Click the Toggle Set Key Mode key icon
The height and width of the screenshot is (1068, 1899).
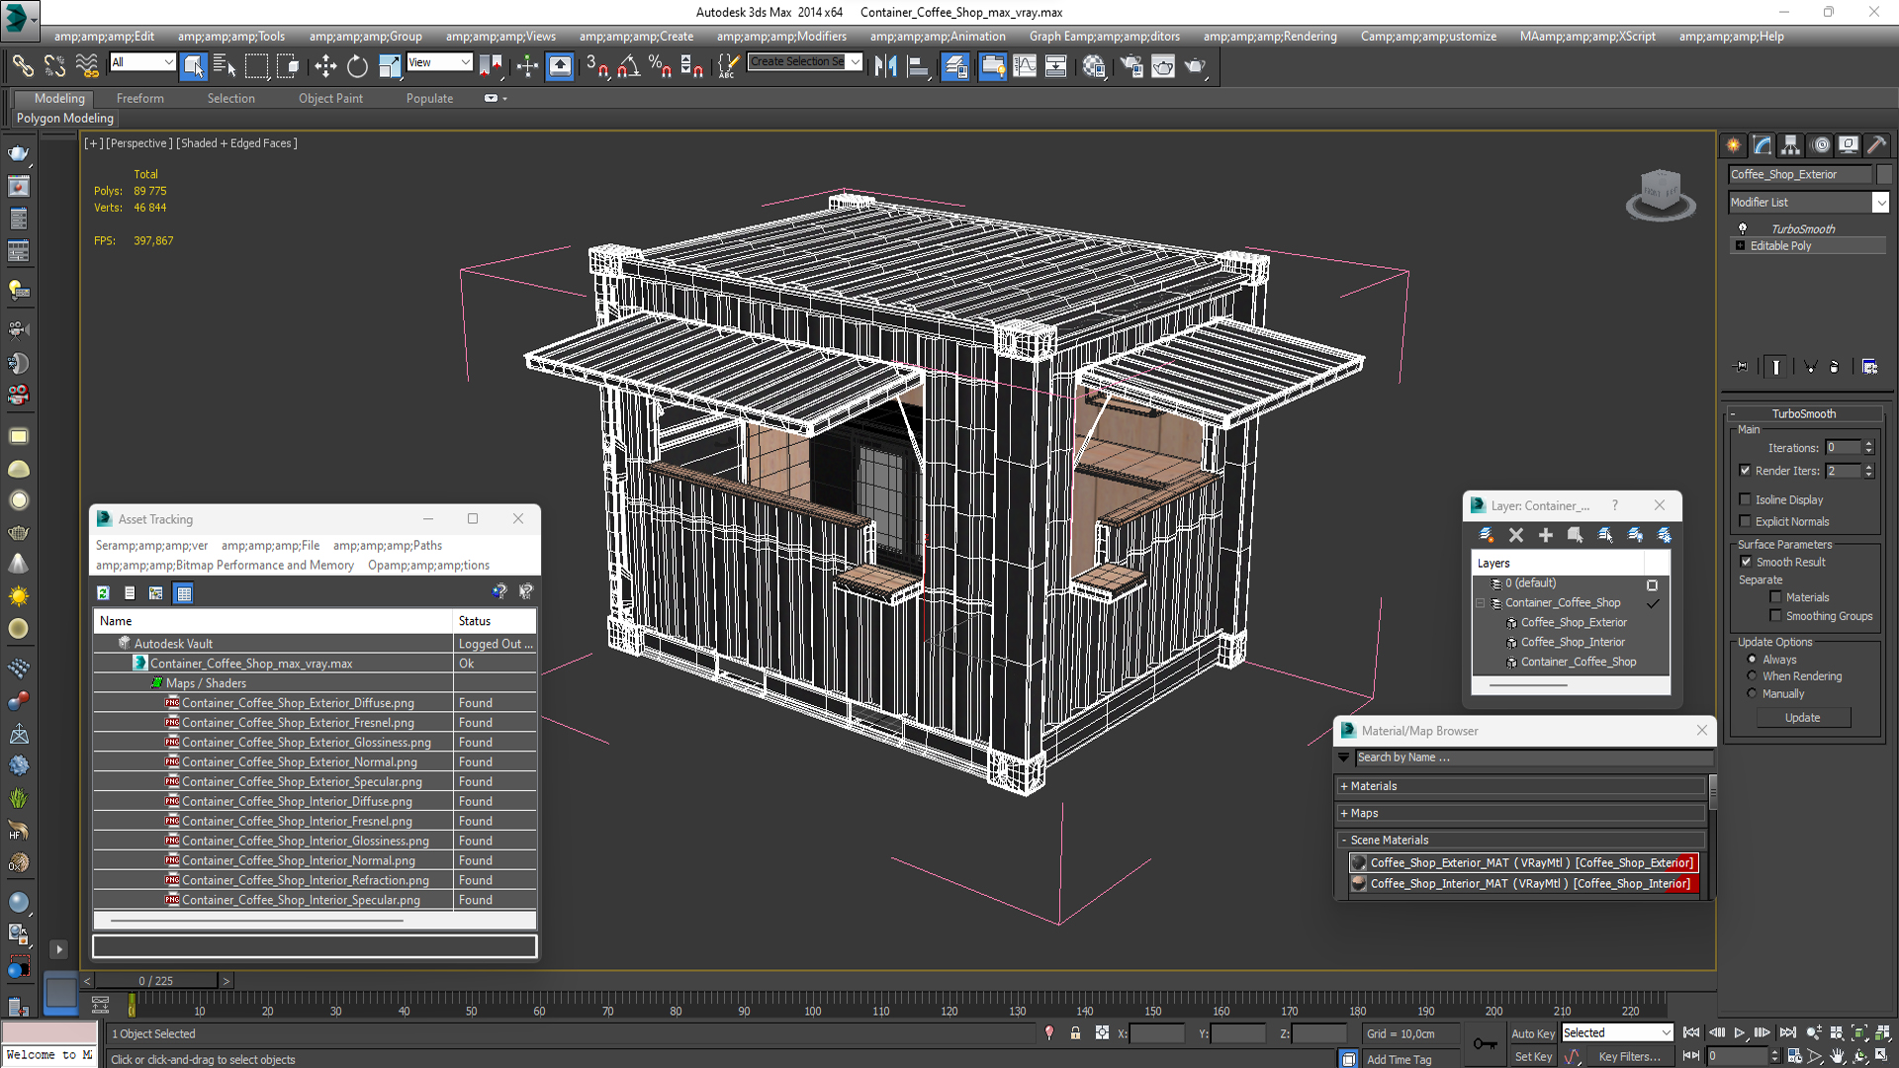coord(1485,1043)
